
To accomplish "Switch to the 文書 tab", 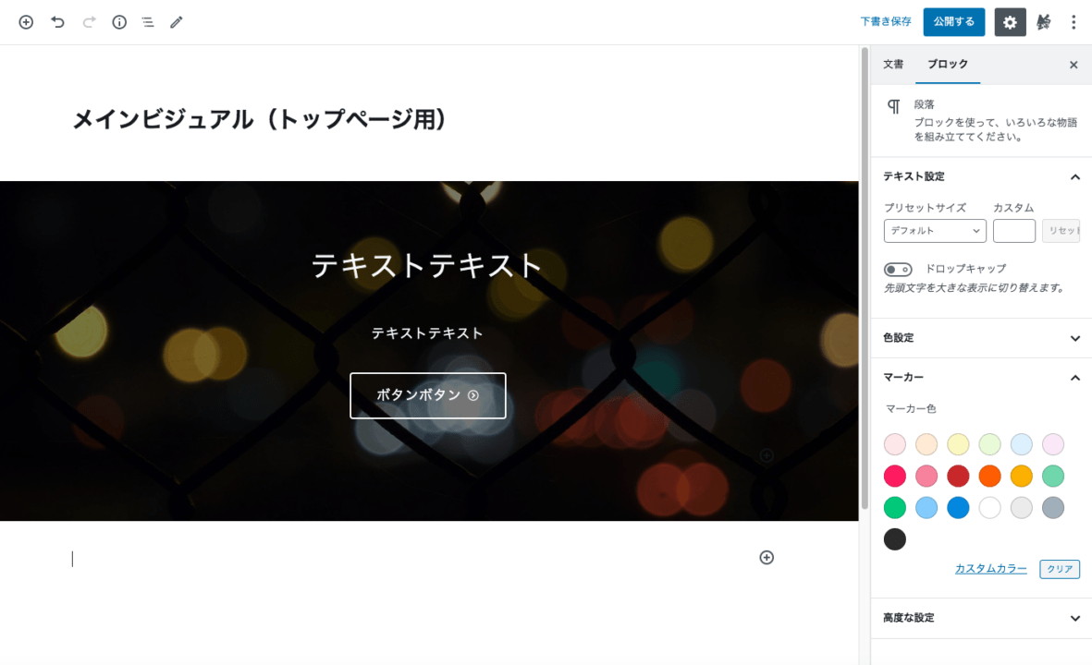I will click(893, 64).
